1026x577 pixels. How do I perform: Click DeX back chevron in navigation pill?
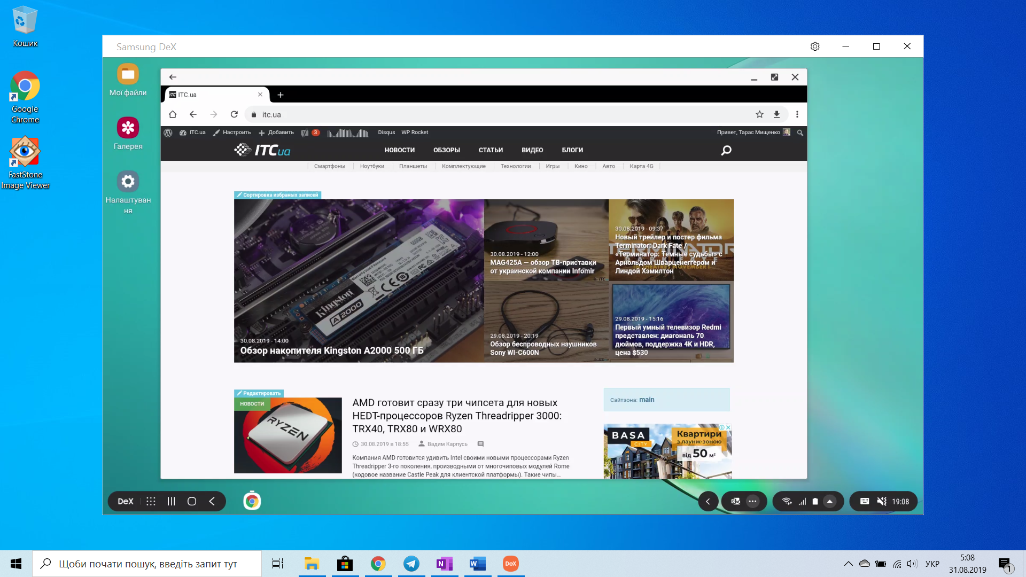pos(212,501)
